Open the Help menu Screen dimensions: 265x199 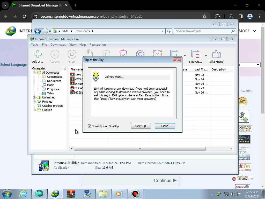pos(83,45)
